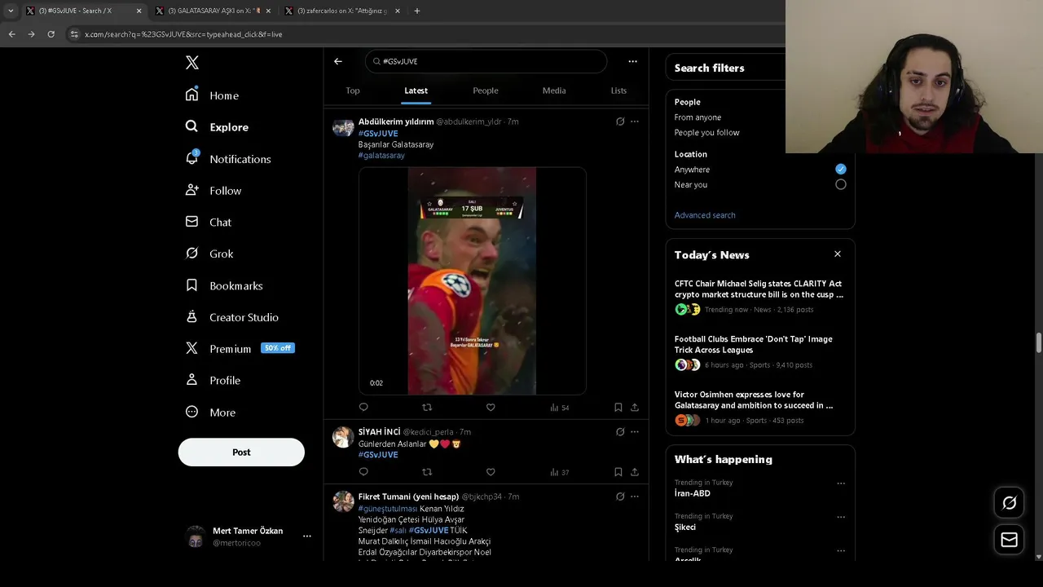Repost Abdülkerim yıldırım's post
Viewport: 1043px width, 587px height.
click(427, 407)
